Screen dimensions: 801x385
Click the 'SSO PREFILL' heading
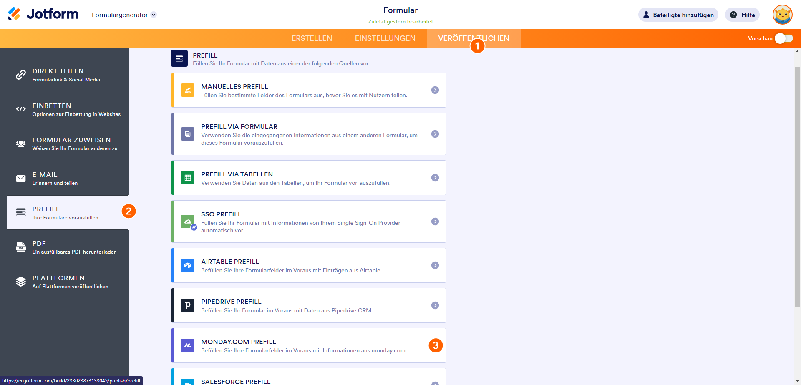point(221,214)
